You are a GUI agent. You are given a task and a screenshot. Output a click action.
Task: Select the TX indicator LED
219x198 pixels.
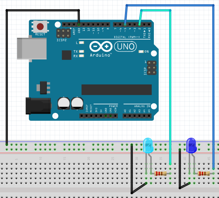(x=82, y=52)
